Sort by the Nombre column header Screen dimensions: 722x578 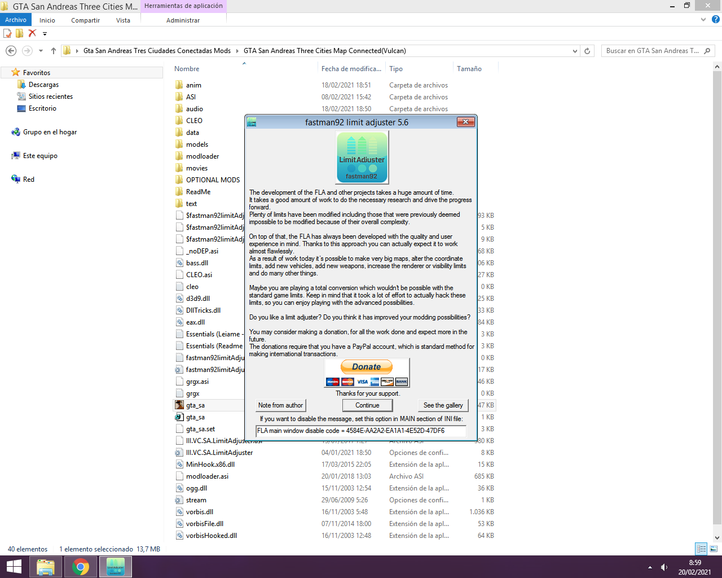click(187, 69)
